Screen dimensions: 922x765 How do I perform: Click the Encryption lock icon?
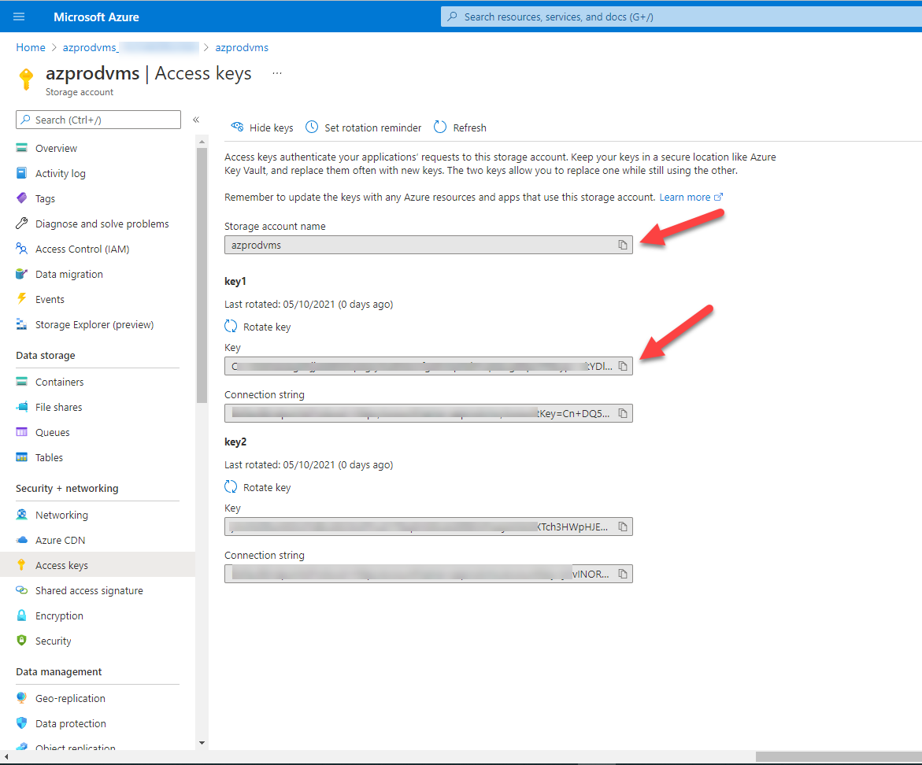[22, 615]
